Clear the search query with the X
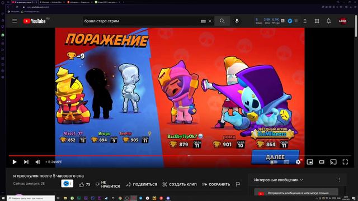Viewport: 358px width, 201px height. coord(210,21)
